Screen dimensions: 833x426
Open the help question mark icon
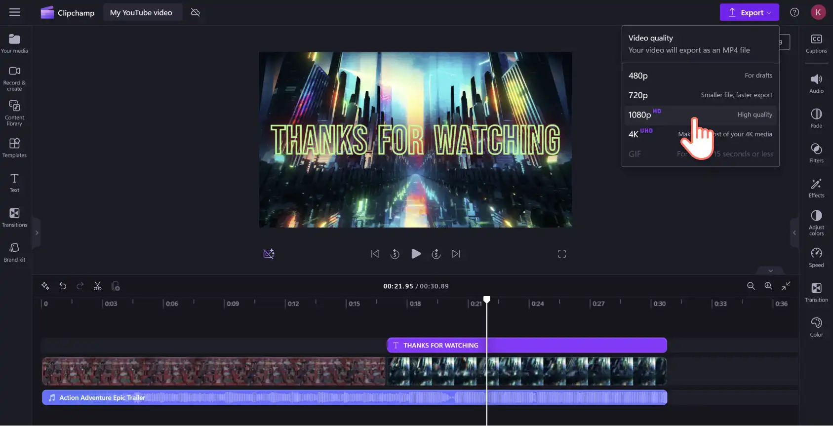pyautogui.click(x=794, y=12)
